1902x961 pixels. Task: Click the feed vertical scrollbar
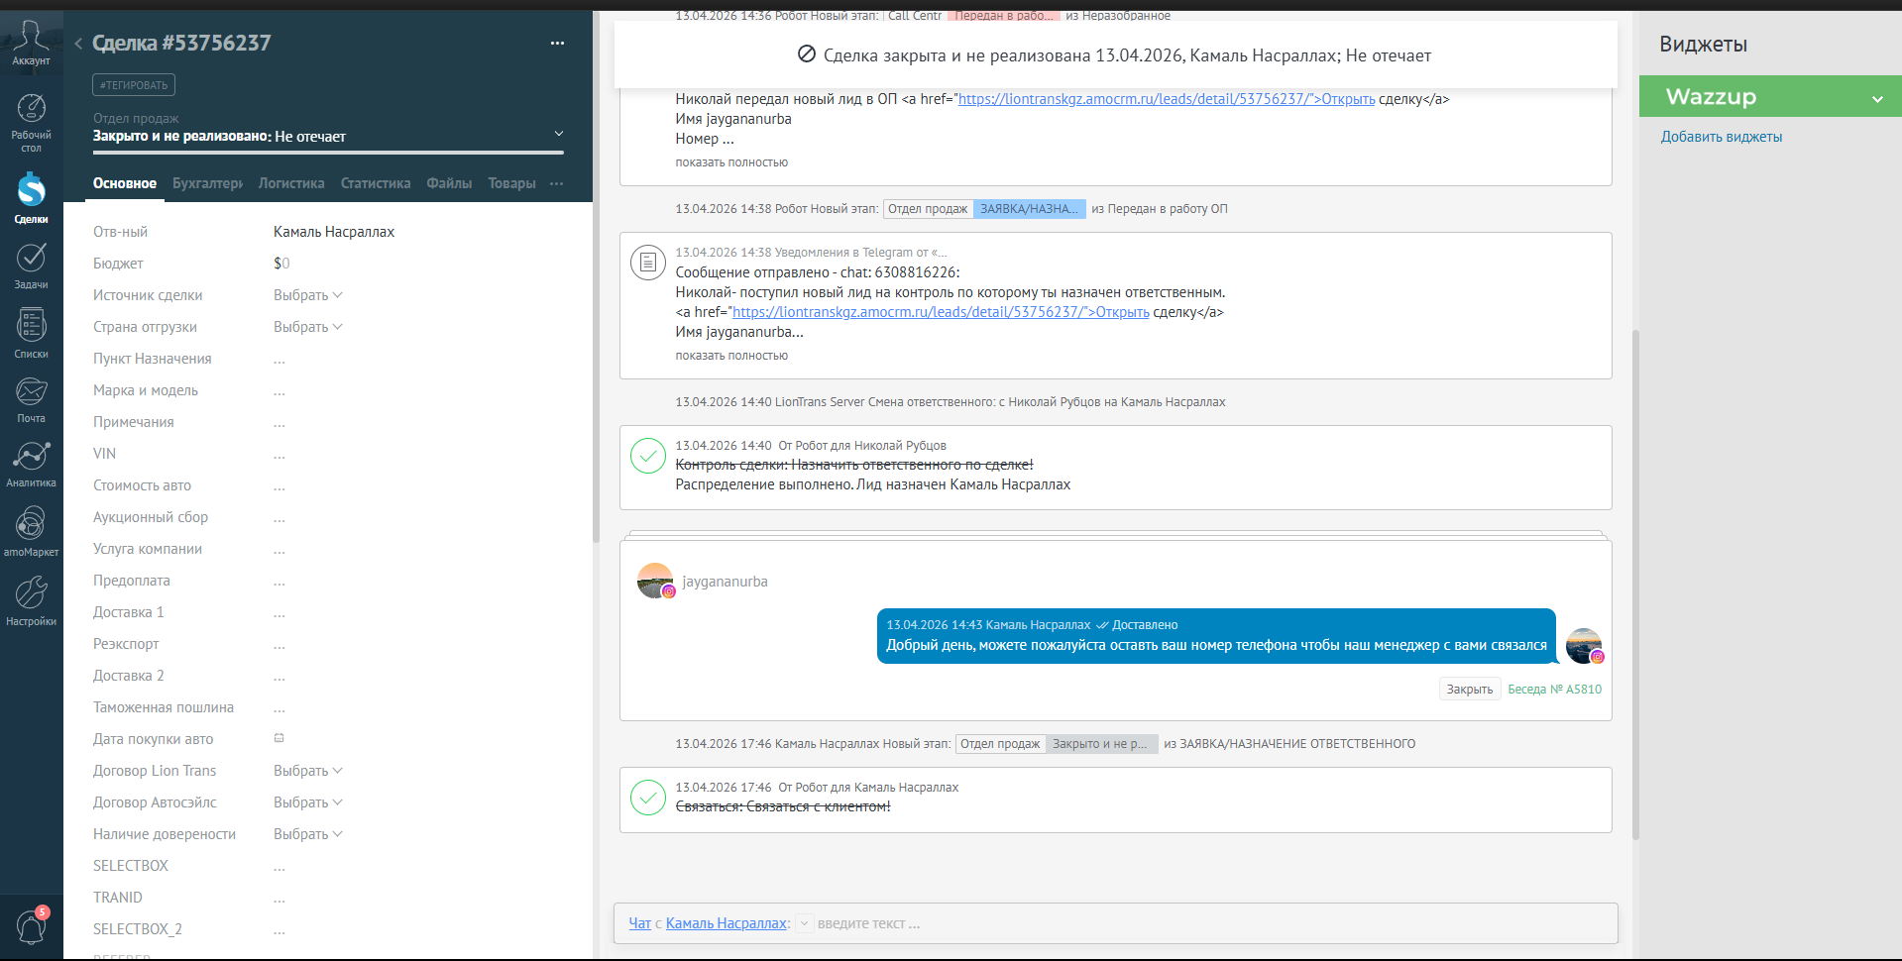pyautogui.click(x=1635, y=585)
